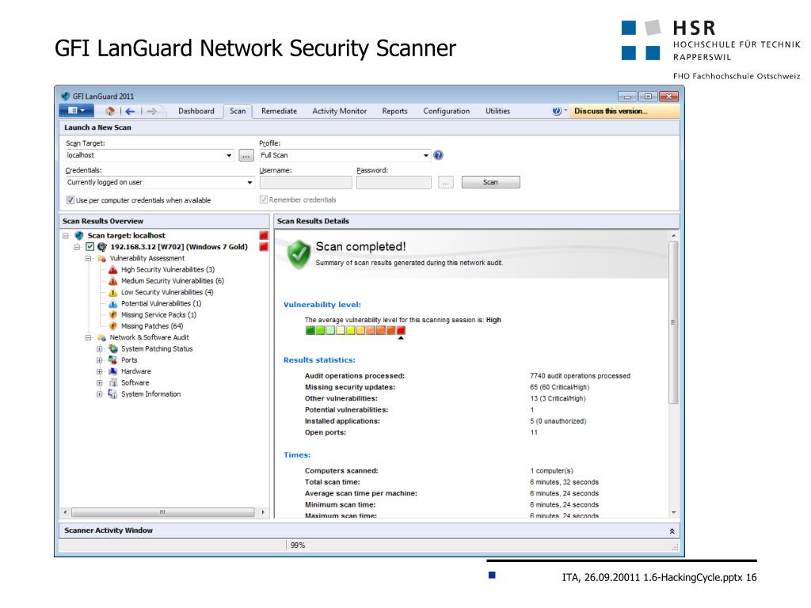Screen dimensions: 811x608
Task: Expand System Patching Status node
Action: 100,349
